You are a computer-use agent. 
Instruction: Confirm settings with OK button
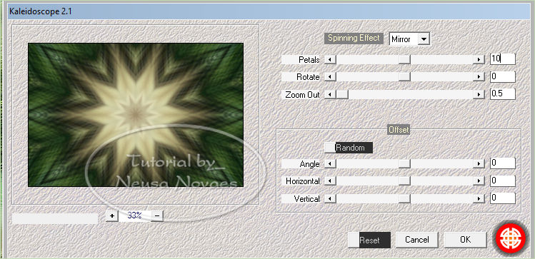pyautogui.click(x=465, y=240)
